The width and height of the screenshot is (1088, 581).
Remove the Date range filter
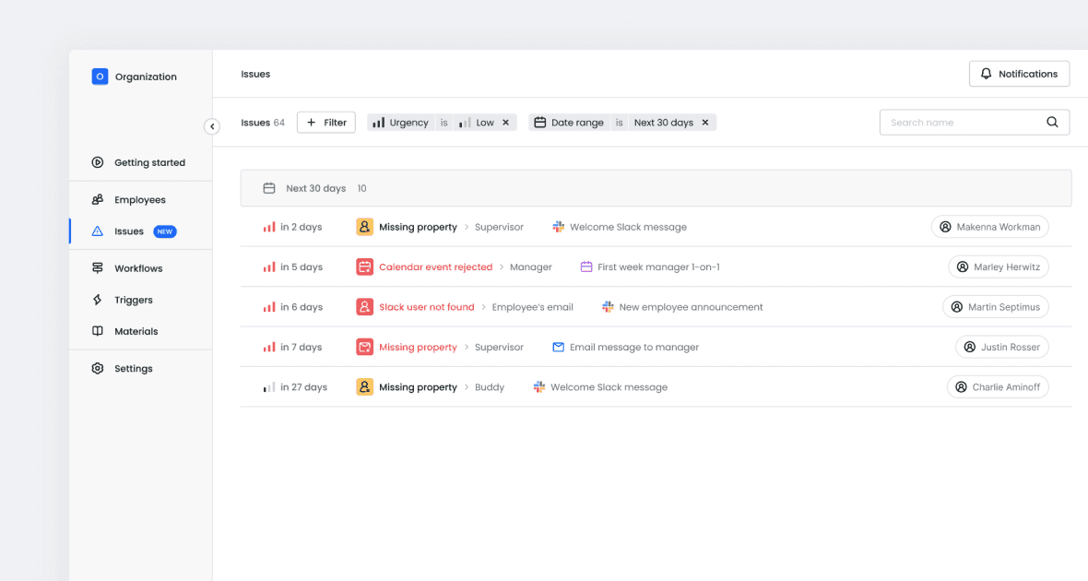(x=705, y=122)
